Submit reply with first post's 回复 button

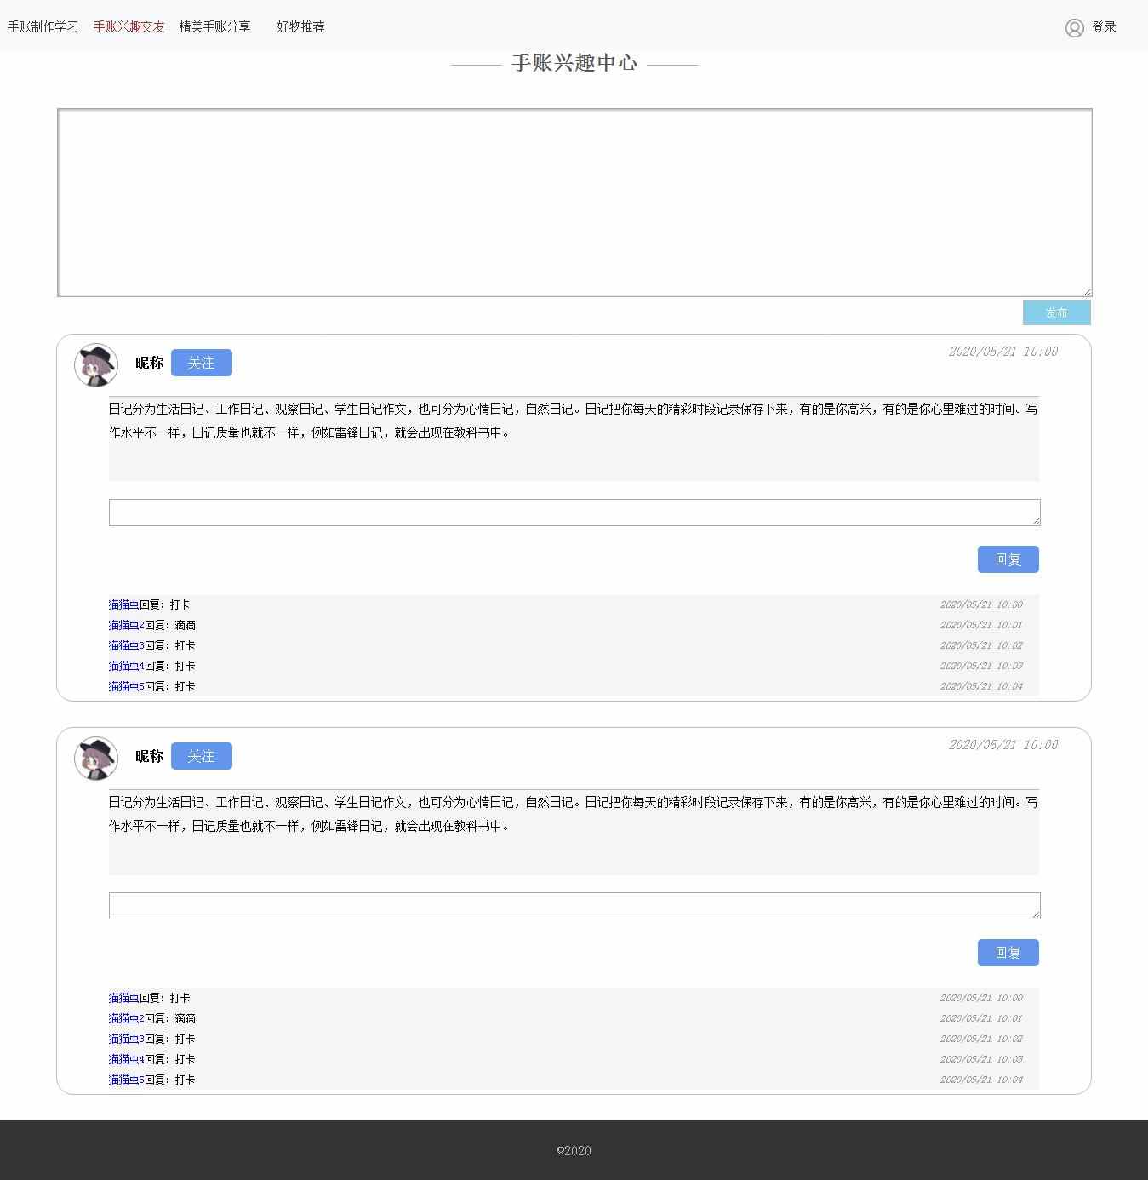tap(1008, 559)
